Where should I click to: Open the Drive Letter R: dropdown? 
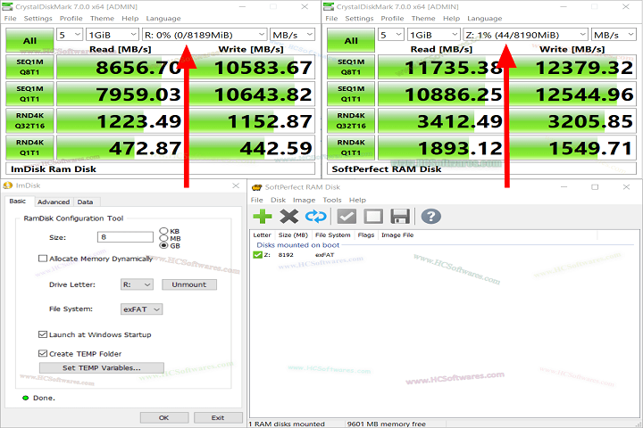137,284
